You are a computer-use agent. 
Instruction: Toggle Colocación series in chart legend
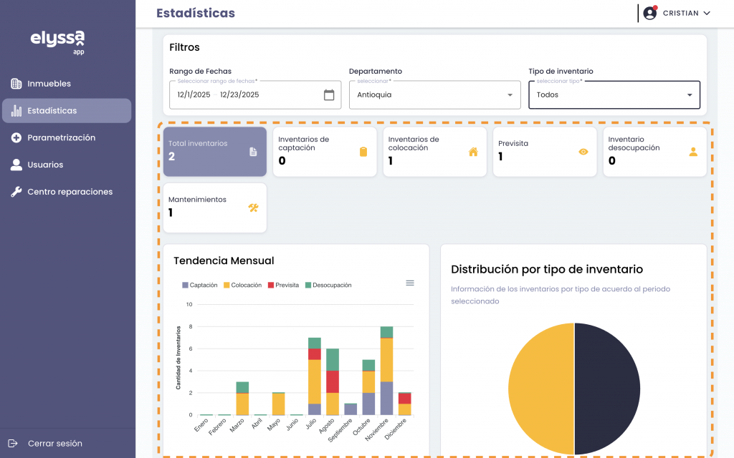click(242, 285)
